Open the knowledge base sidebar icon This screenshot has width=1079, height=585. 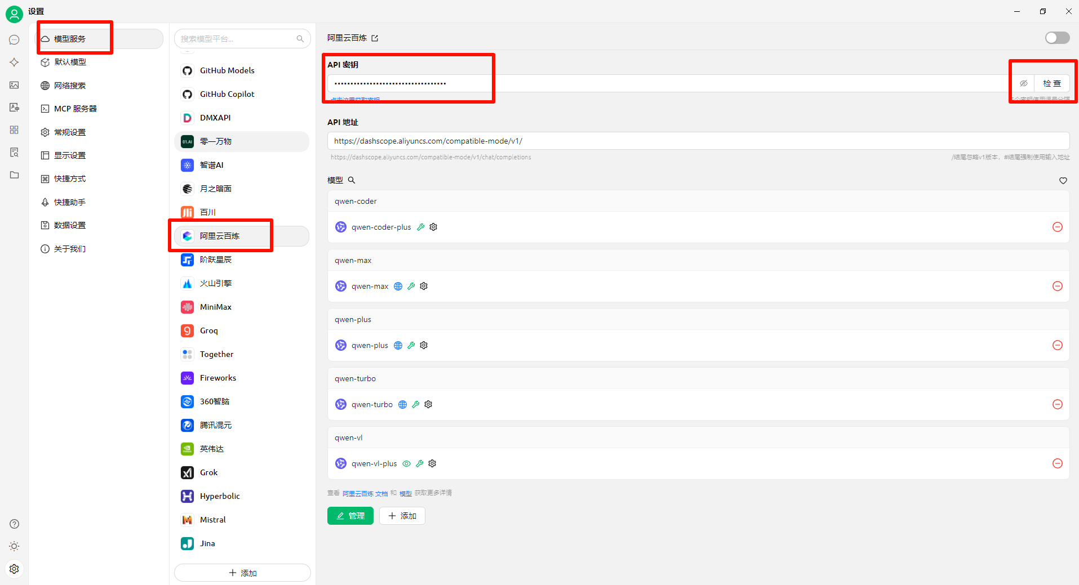[14, 153]
